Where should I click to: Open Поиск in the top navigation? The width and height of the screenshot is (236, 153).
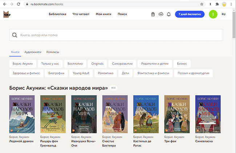(122, 14)
